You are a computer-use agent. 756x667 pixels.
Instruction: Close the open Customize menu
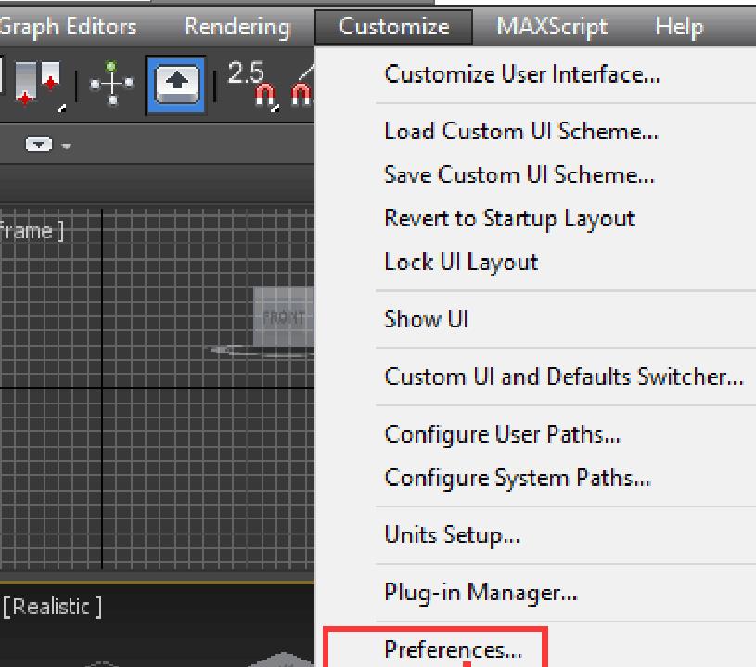[x=393, y=27]
